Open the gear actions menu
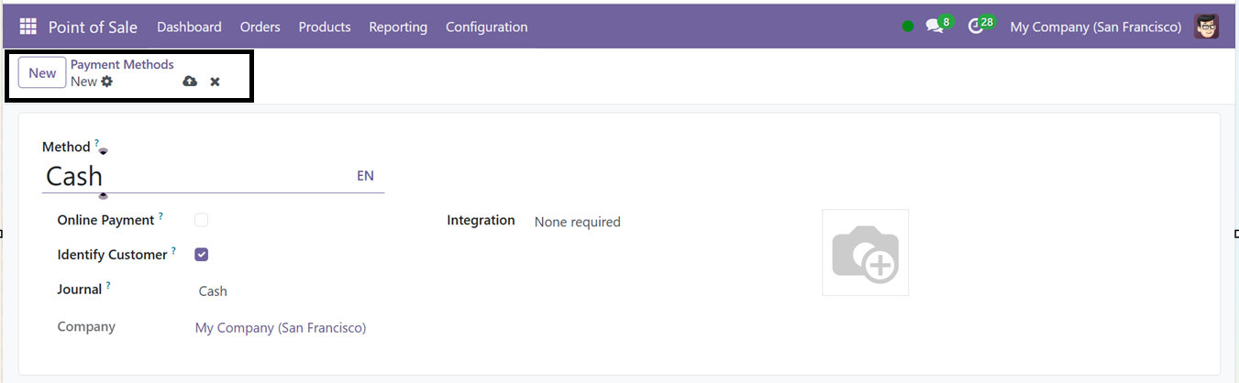 tap(107, 82)
